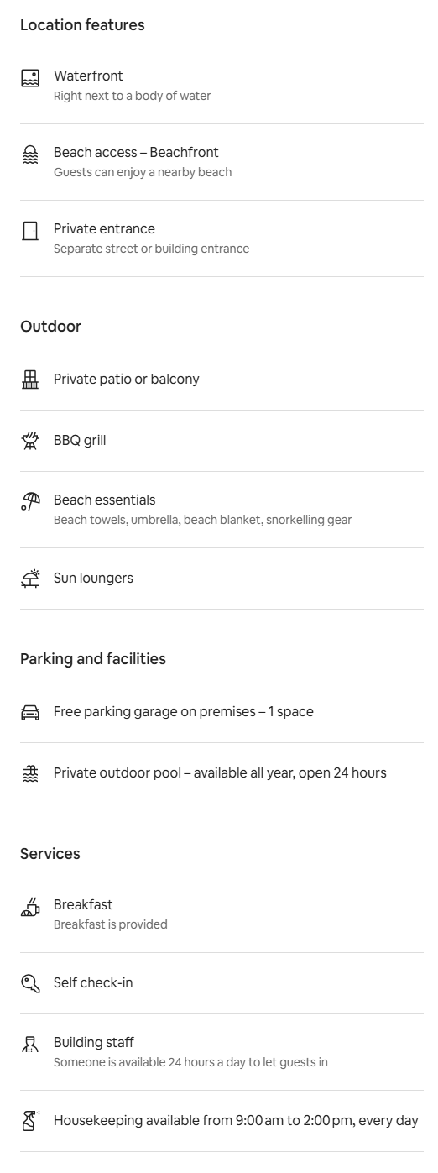Click the Self check-in key icon

click(30, 983)
